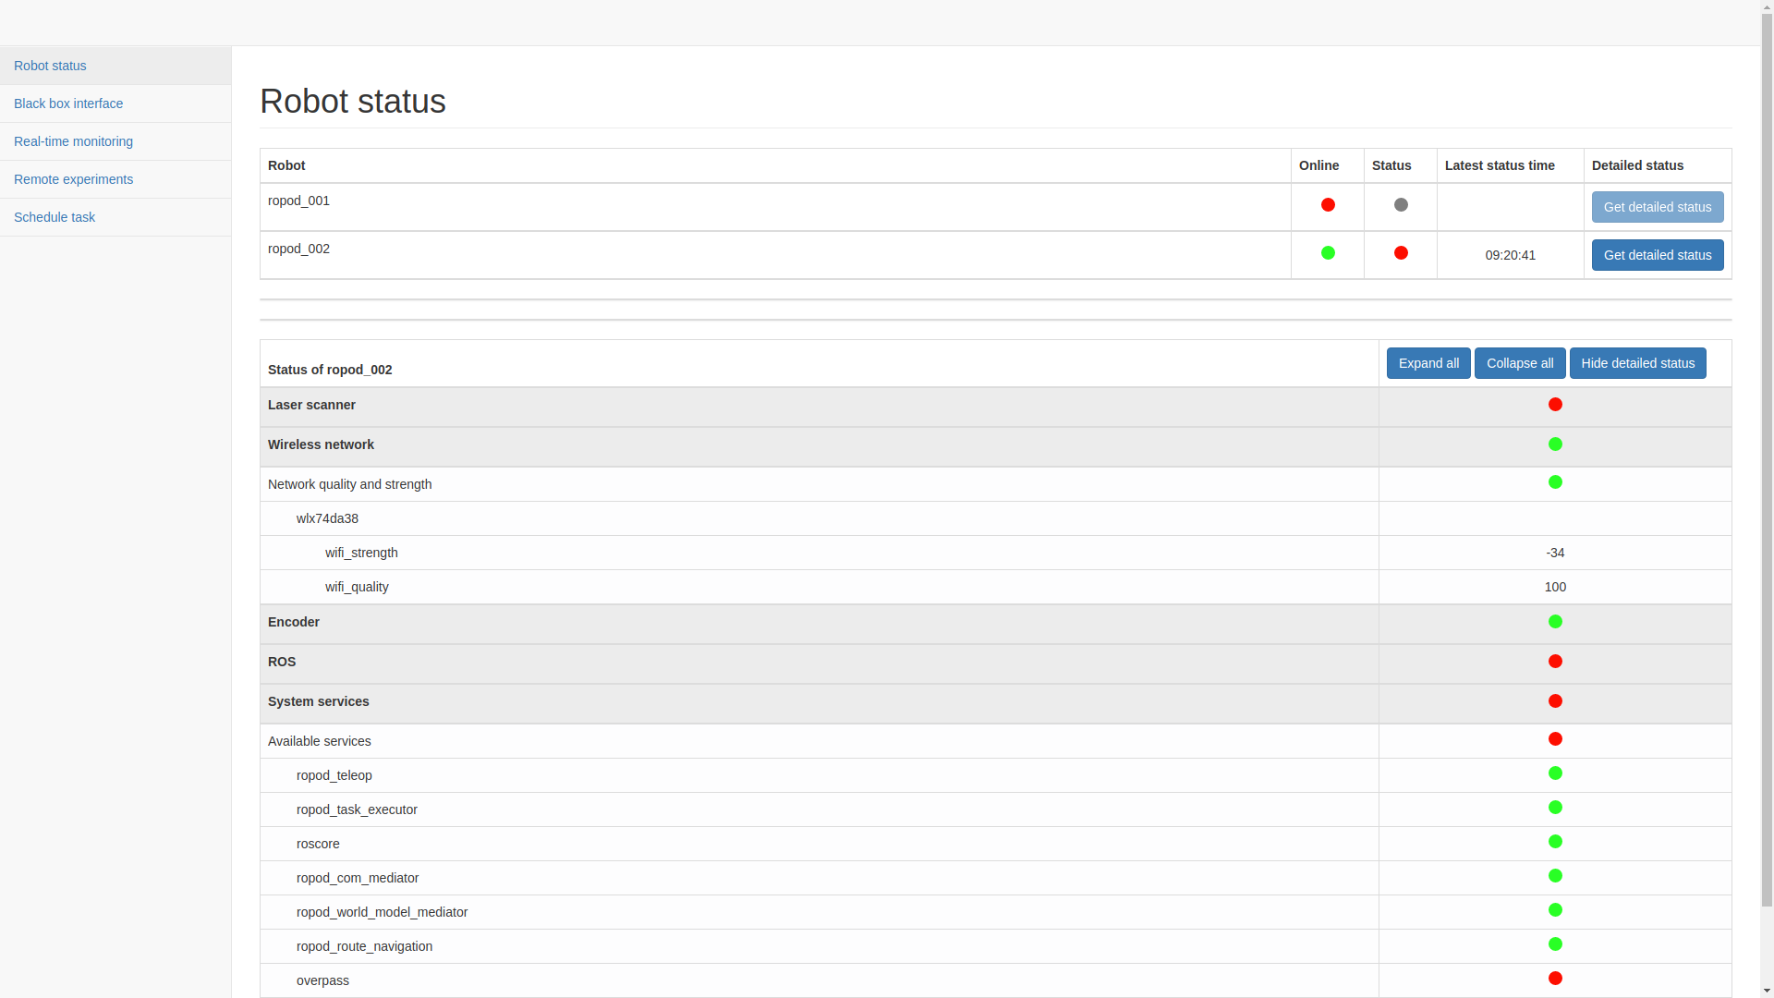The height and width of the screenshot is (998, 1774).
Task: Click ropod_002 green online indicator
Action: tap(1328, 253)
